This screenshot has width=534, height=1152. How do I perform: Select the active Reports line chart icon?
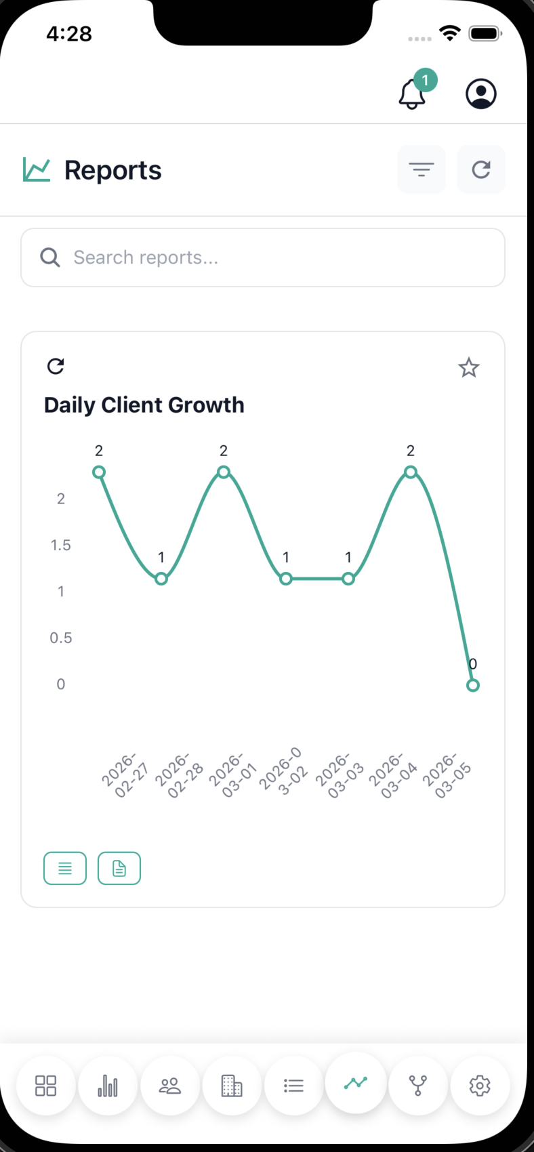356,1085
